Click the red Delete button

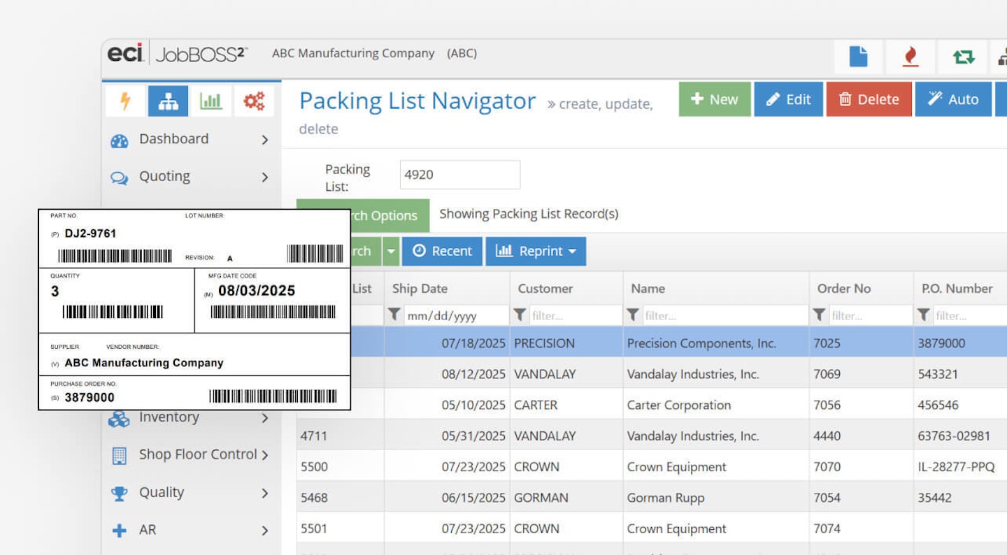pos(869,99)
